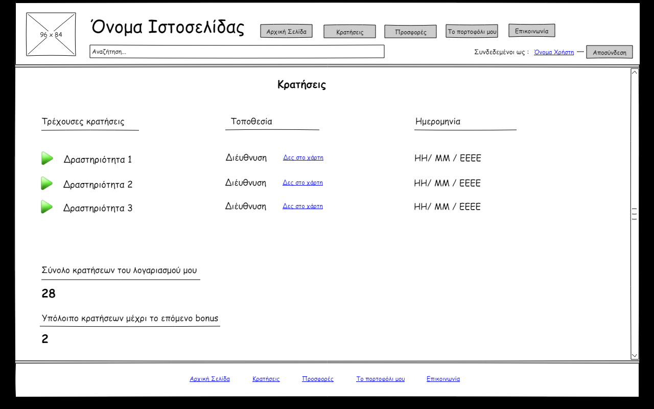Click the green arrow beside Δραστηριότητα 3
The image size is (654, 409).
click(x=46, y=207)
